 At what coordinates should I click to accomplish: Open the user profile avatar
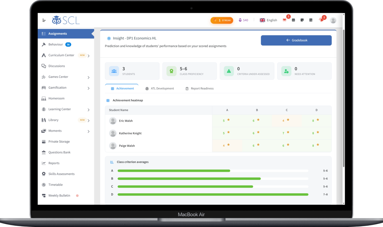pyautogui.click(x=333, y=20)
